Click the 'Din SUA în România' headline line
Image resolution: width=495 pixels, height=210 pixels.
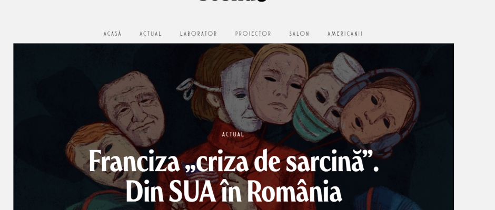(234, 192)
